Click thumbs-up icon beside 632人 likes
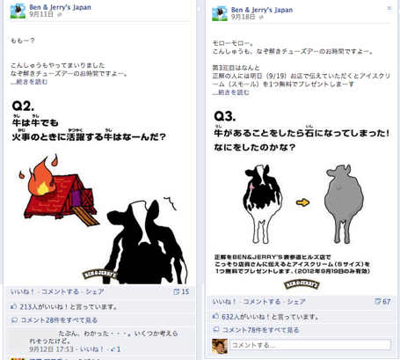The height and width of the screenshot is (360, 400). [x=215, y=317]
